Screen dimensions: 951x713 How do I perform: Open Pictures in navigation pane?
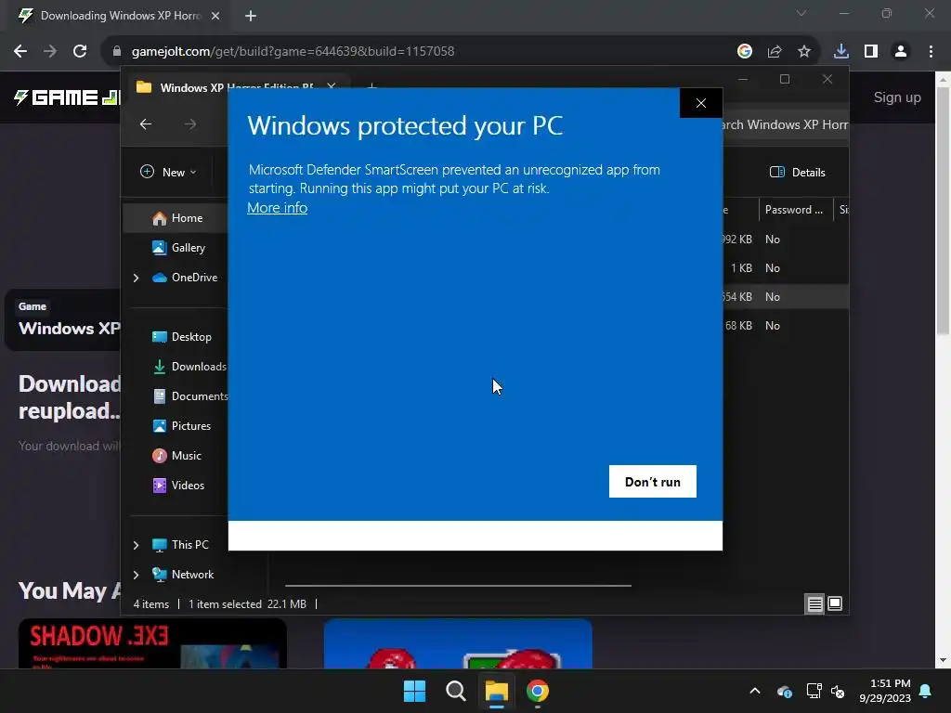[x=182, y=425]
